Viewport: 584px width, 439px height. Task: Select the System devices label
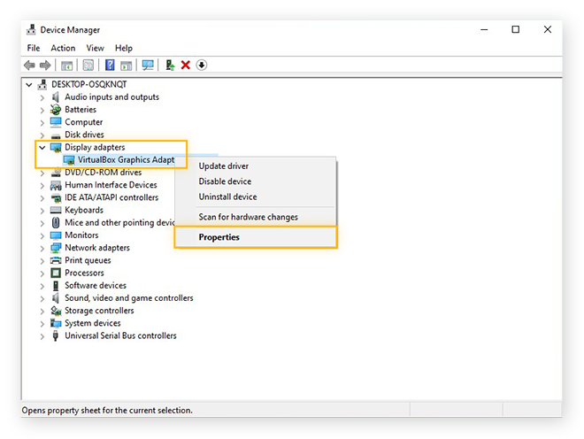coord(93,323)
